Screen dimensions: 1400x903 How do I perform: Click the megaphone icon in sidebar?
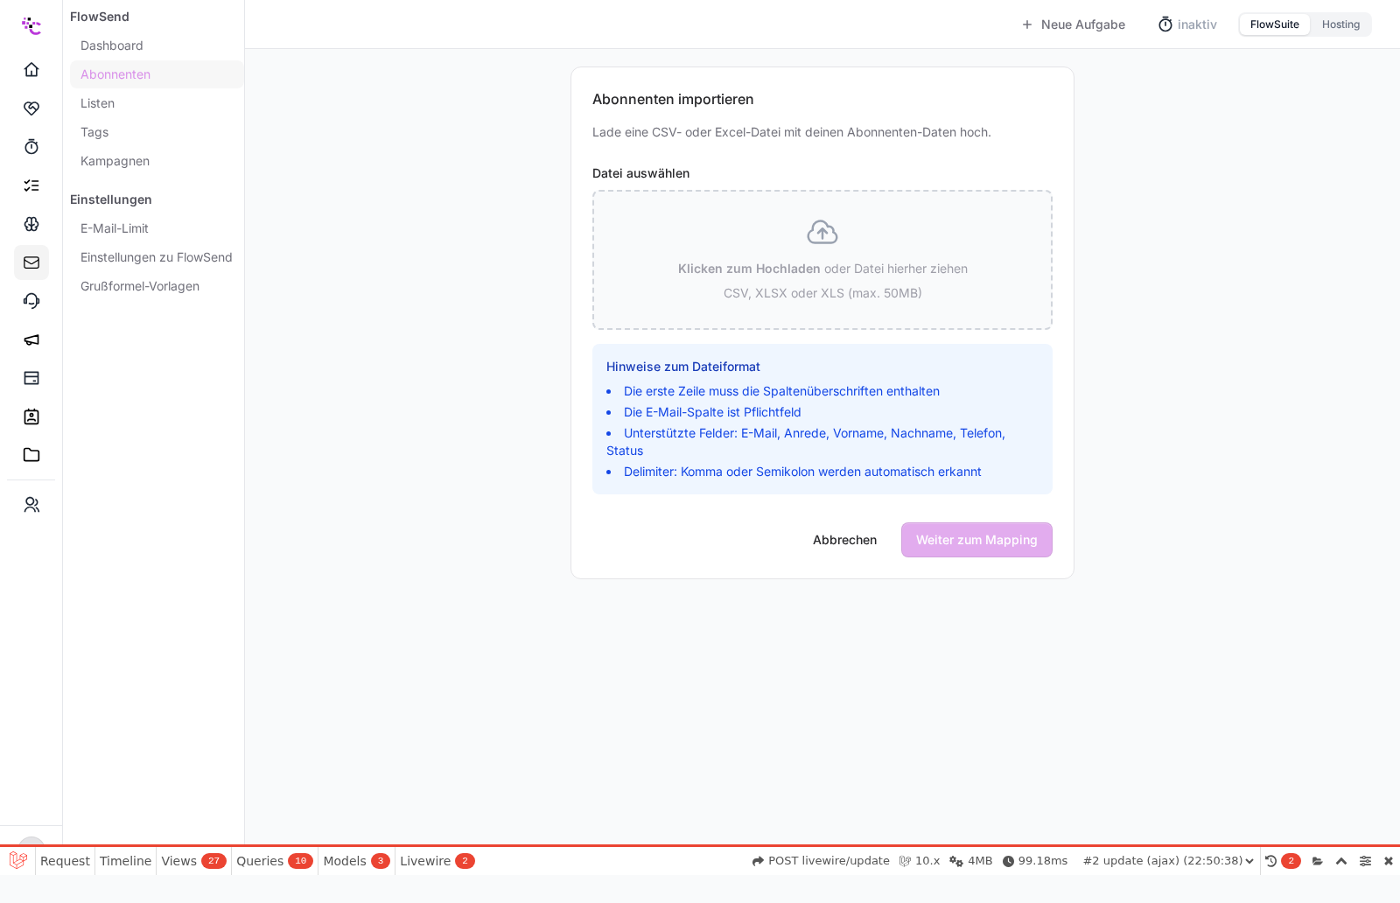[31, 339]
